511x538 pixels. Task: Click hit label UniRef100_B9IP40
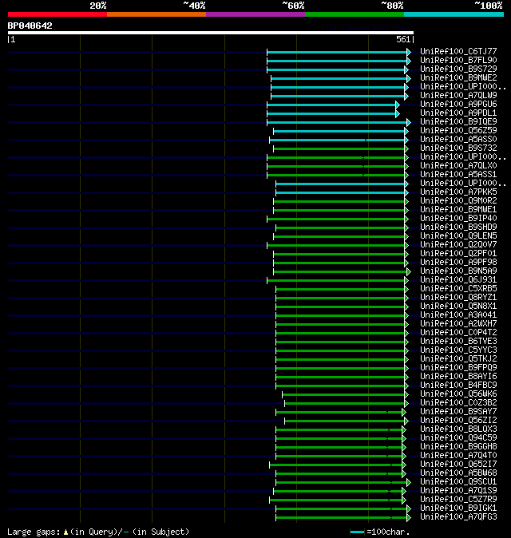(x=458, y=218)
